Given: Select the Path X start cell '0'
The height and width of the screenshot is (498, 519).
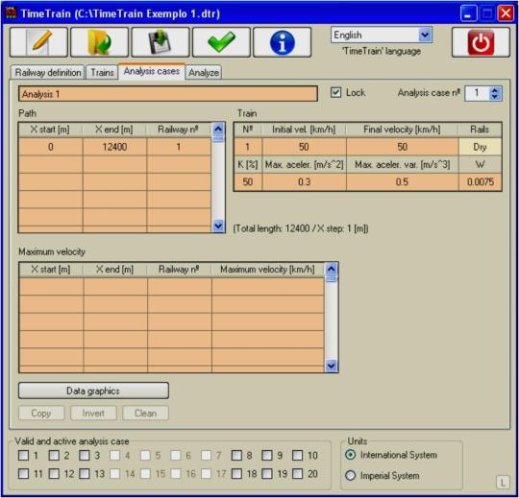Looking at the screenshot, I should pos(51,147).
